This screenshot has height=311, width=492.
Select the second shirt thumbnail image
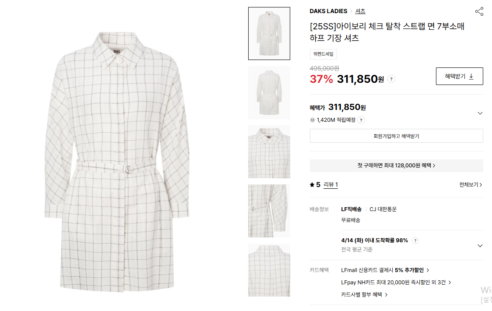[269, 93]
